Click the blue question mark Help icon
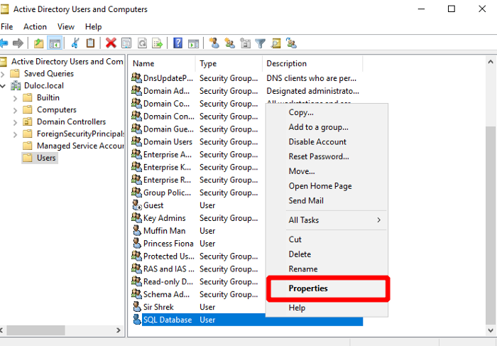This screenshot has height=346, width=497. point(177,43)
